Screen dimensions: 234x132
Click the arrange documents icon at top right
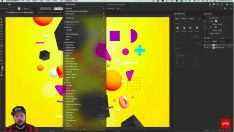click(x=227, y=4)
